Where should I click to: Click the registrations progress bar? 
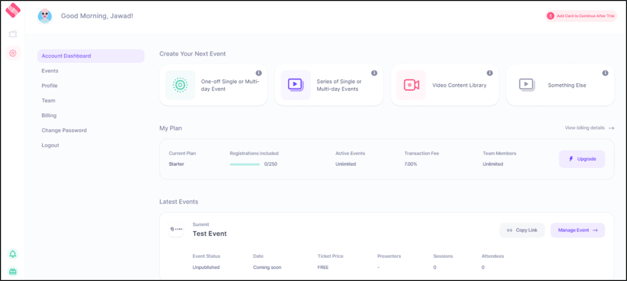[x=245, y=164]
